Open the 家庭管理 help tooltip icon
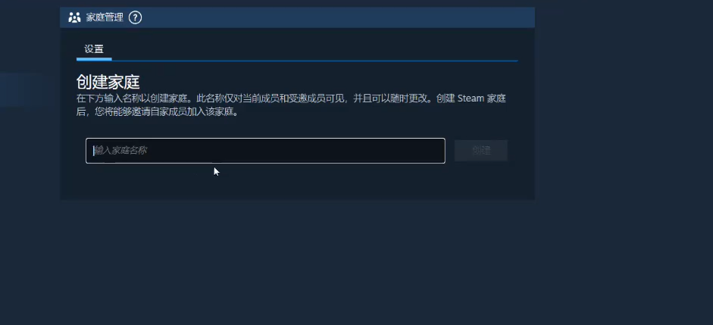Image resolution: width=713 pixels, height=325 pixels. point(135,17)
